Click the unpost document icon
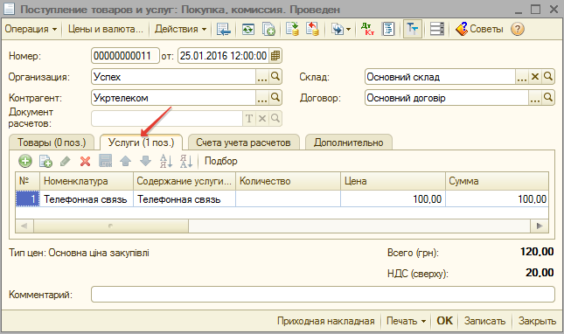564x334 pixels. [312, 29]
